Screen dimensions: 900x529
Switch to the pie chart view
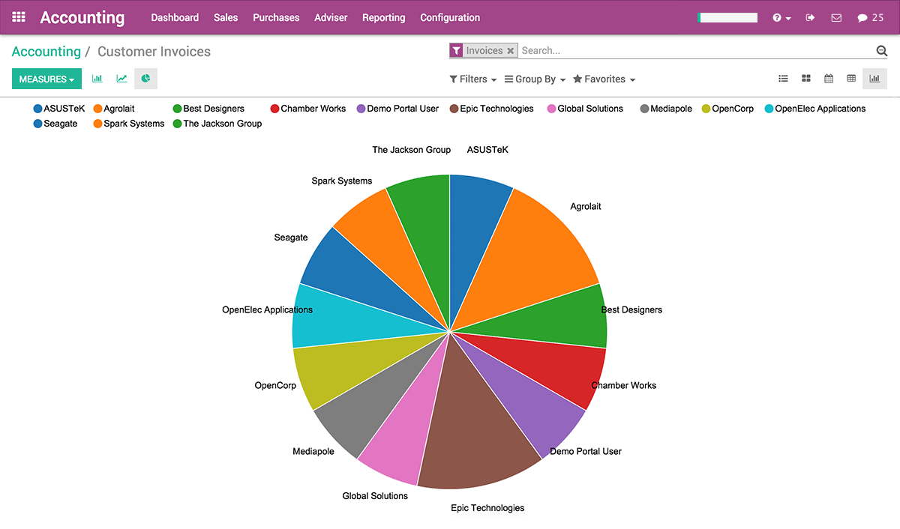coord(145,79)
